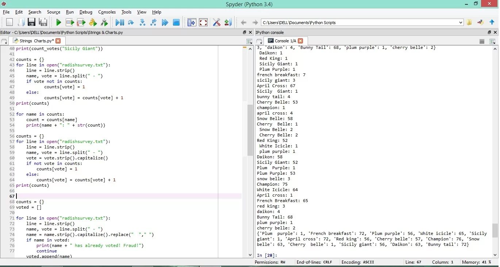Click the Memory: 41 % status entry

click(477, 262)
